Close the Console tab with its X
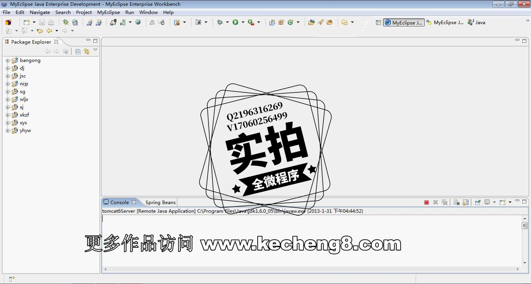Image resolution: width=531 pixels, height=284 pixels. pos(134,202)
